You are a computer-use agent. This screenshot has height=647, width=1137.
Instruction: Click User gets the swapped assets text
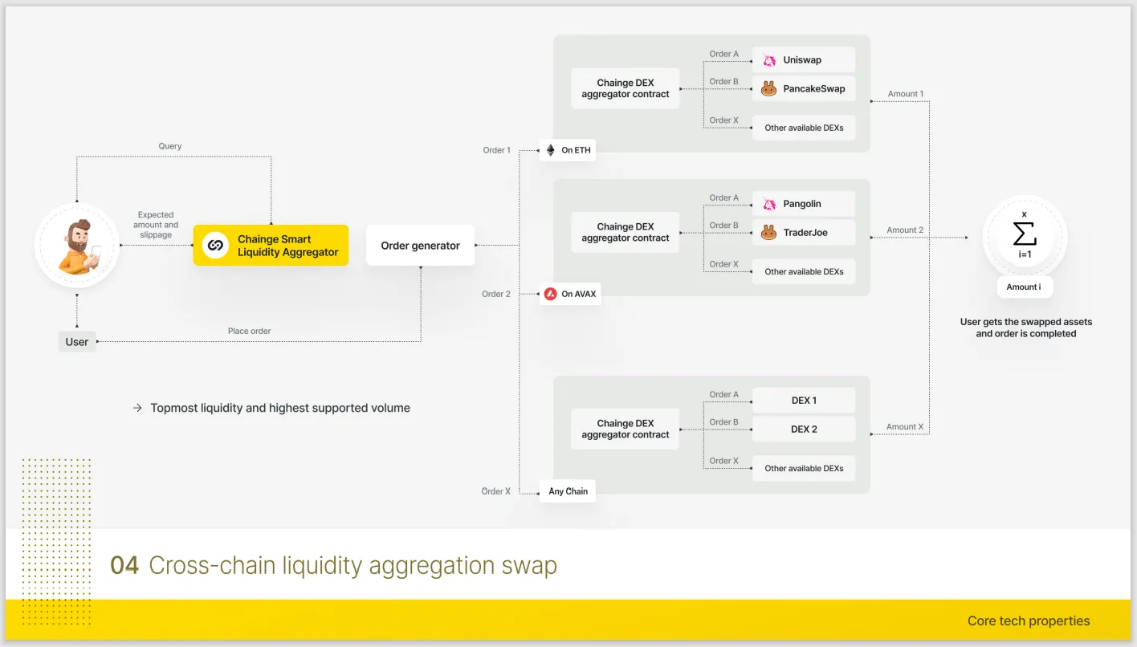[x=1026, y=328]
